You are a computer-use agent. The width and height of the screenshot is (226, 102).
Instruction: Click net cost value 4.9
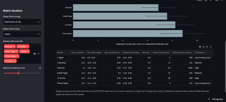147,58
